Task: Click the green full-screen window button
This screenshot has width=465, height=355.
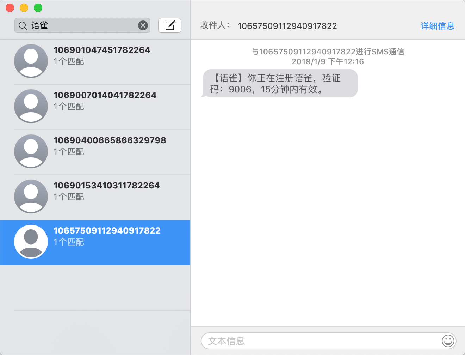Action: click(38, 8)
